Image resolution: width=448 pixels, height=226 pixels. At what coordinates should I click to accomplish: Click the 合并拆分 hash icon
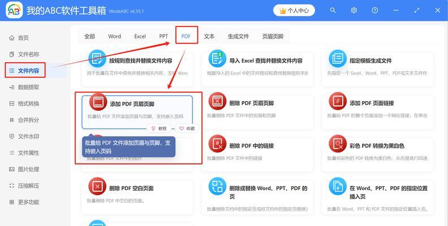click(x=12, y=120)
